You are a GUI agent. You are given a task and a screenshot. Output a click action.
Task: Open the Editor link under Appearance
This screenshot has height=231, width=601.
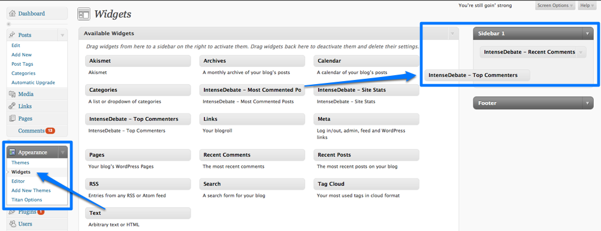coord(18,181)
